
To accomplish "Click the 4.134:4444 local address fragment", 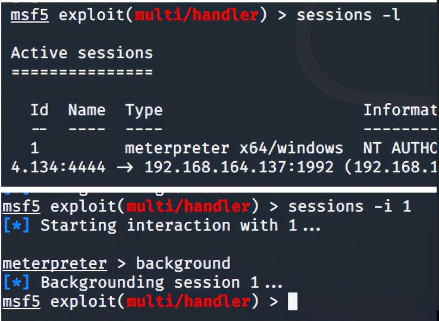I will pos(58,167).
